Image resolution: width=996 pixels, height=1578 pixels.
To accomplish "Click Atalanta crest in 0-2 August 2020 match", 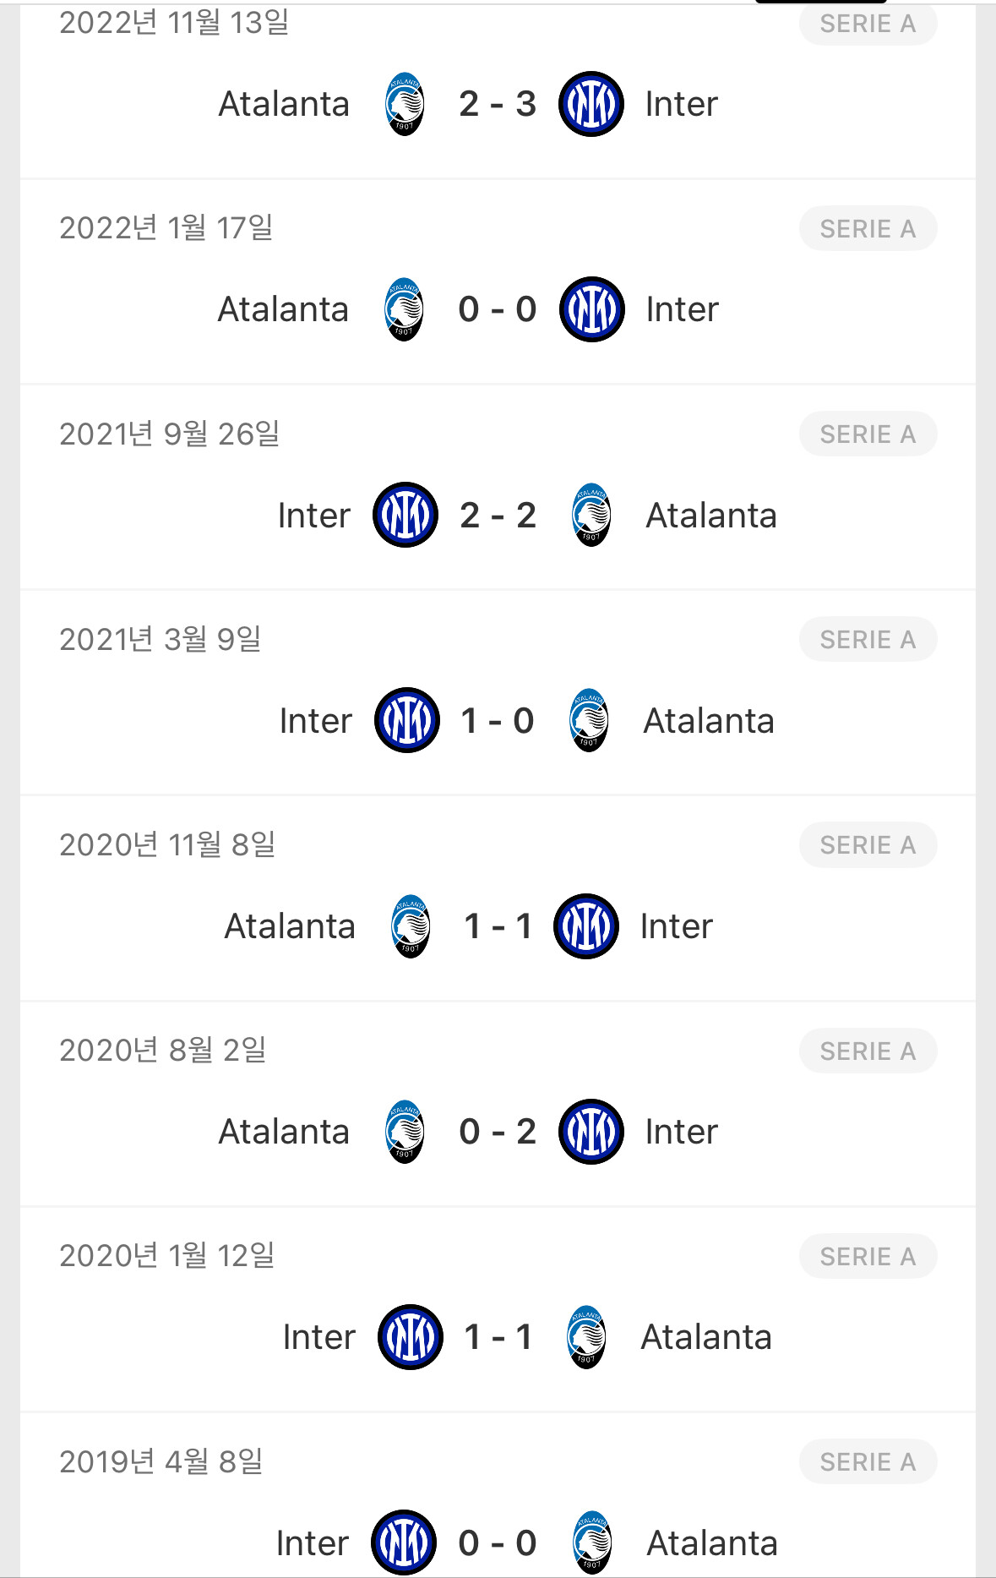I will tap(405, 1132).
